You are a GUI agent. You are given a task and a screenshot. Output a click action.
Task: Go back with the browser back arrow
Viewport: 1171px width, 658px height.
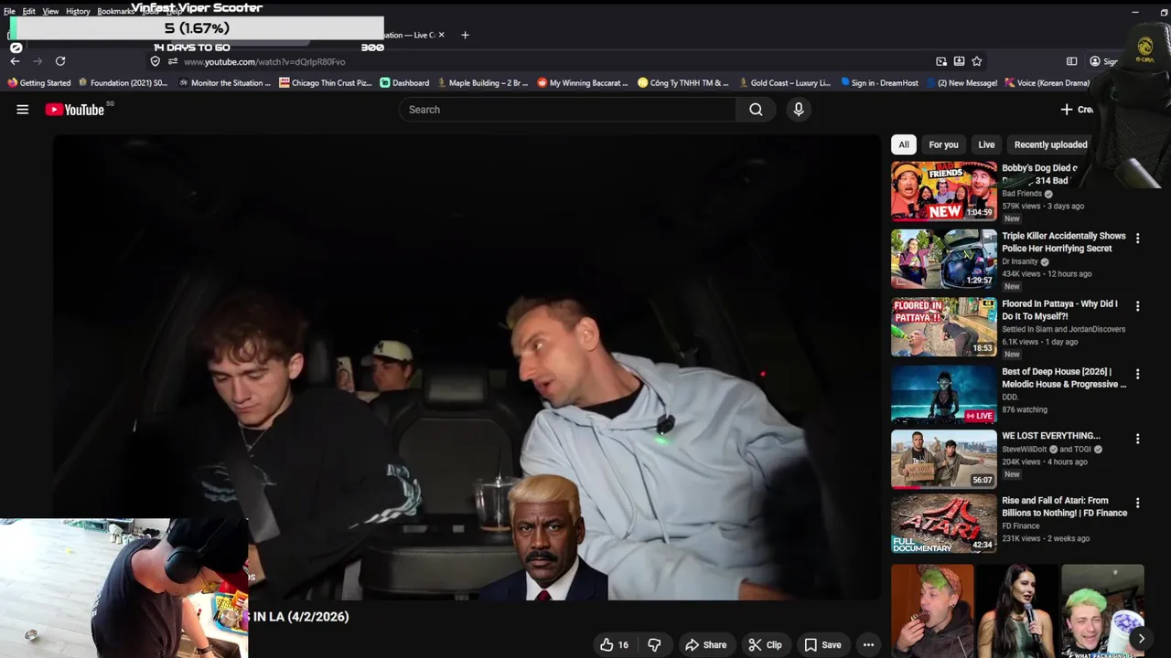15,61
